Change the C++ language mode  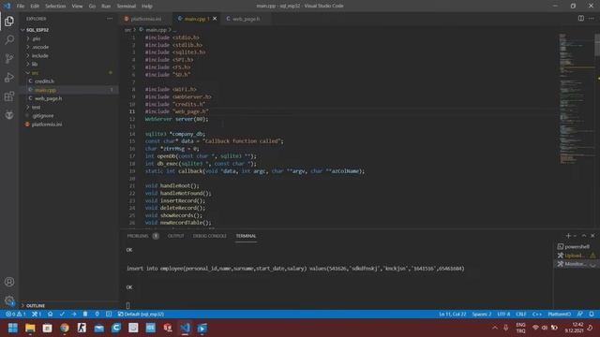click(x=537, y=315)
